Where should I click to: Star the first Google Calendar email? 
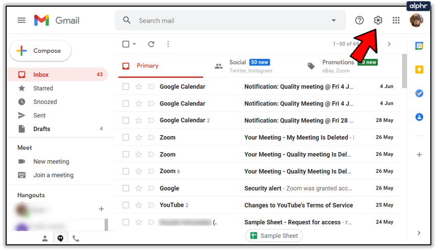point(139,87)
